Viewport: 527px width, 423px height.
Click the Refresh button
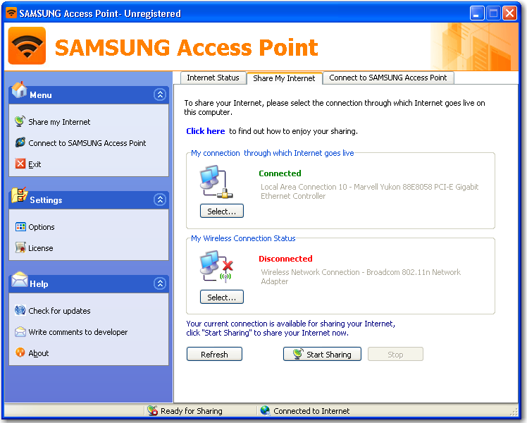214,354
